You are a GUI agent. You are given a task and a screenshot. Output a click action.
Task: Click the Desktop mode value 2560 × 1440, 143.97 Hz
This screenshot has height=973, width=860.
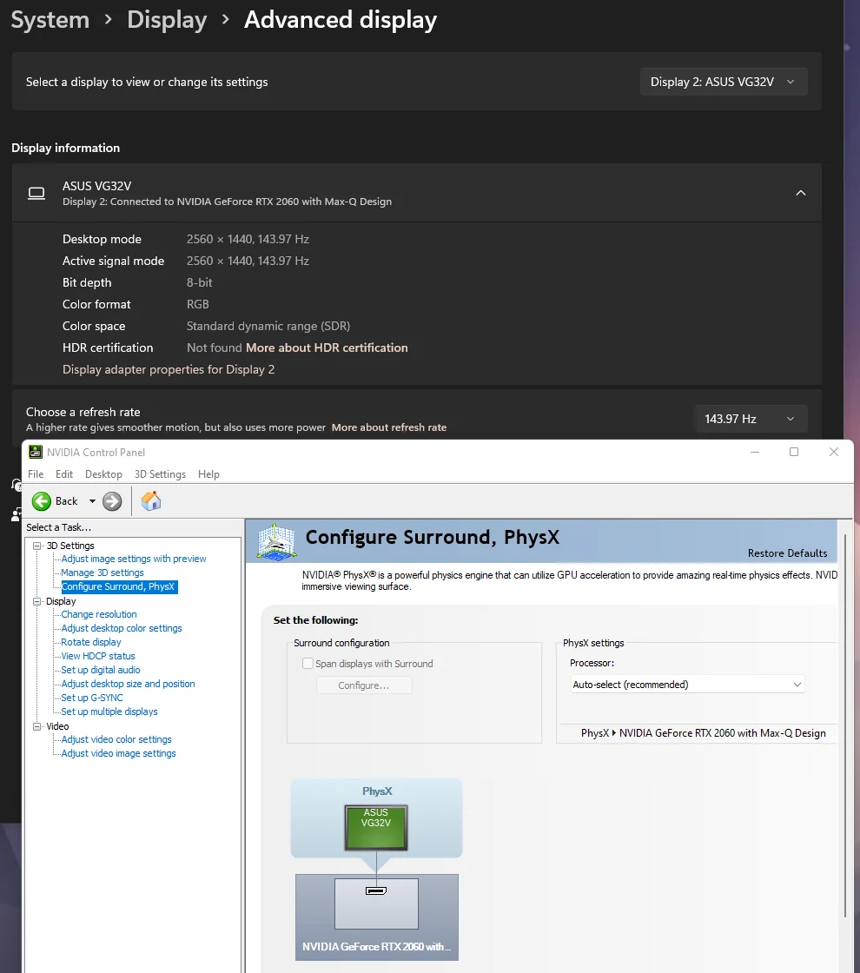pos(248,240)
